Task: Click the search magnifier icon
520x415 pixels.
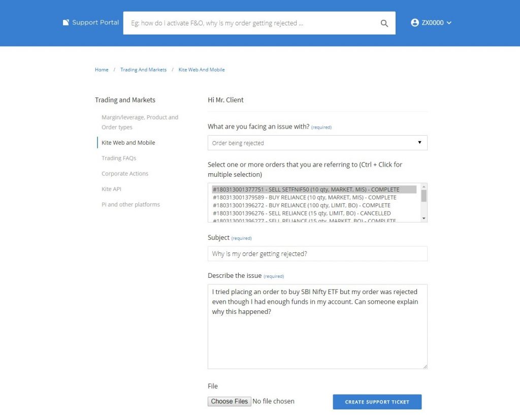Action: (384, 23)
